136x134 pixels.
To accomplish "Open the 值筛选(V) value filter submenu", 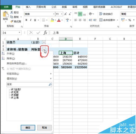I will (27, 79).
